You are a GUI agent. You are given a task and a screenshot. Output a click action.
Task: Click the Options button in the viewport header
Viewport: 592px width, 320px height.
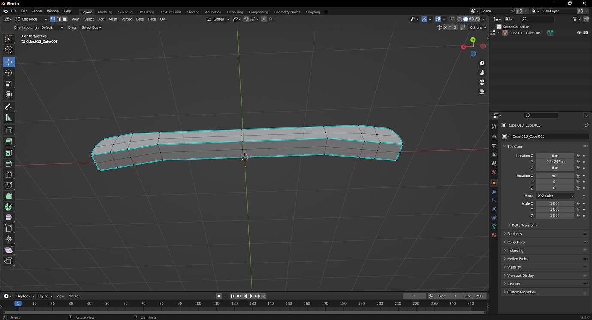[476, 27]
